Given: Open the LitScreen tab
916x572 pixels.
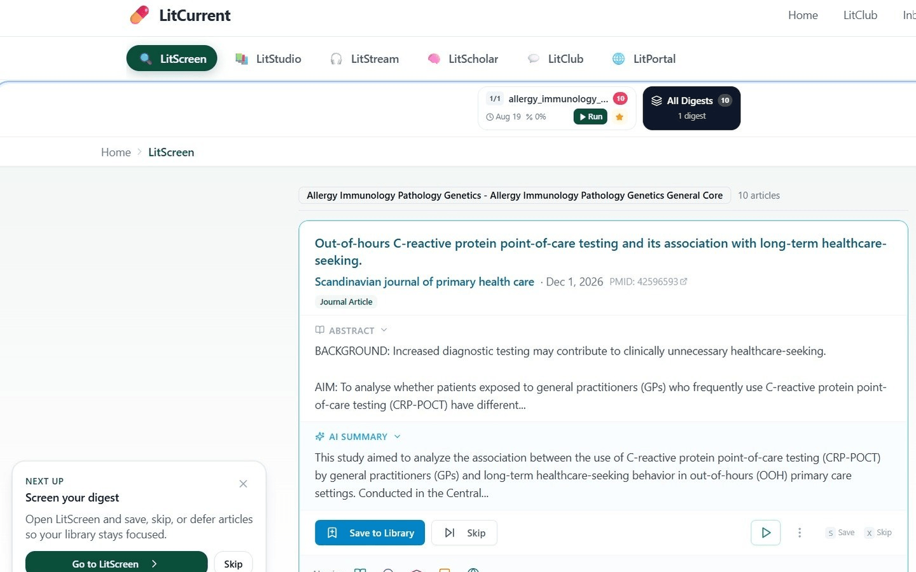Looking at the screenshot, I should pyautogui.click(x=172, y=58).
